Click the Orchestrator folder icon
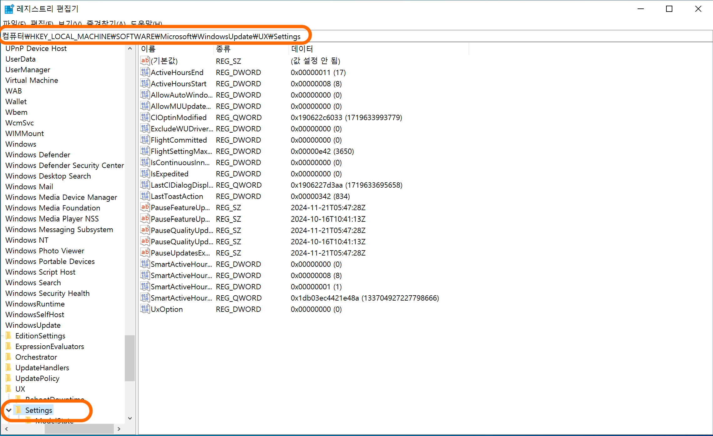 [9, 357]
